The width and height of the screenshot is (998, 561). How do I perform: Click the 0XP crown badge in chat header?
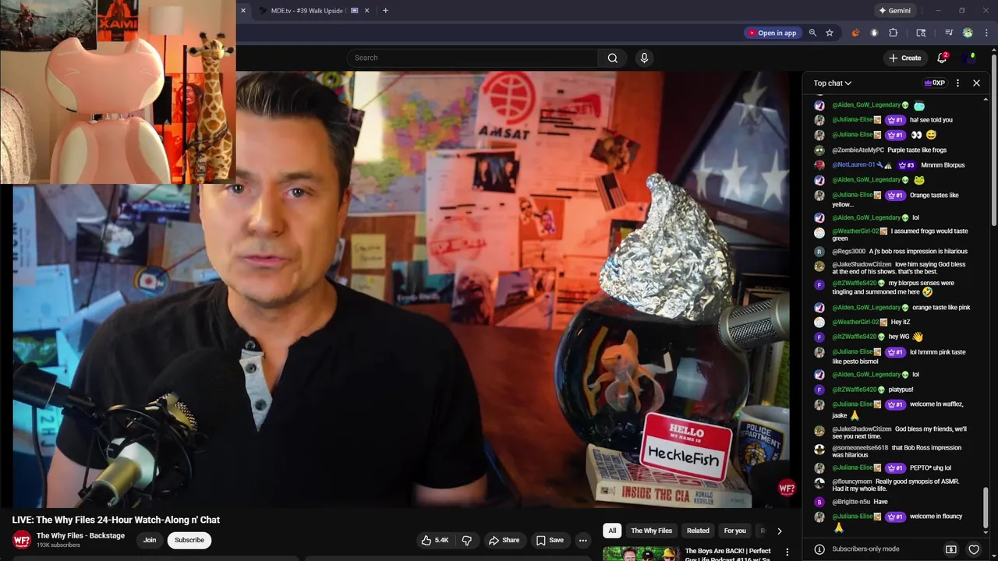(934, 83)
